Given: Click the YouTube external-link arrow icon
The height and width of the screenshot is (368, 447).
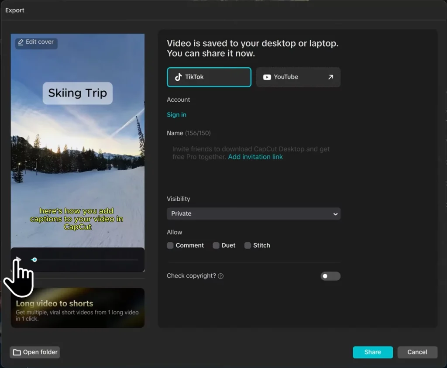Looking at the screenshot, I should click(331, 77).
